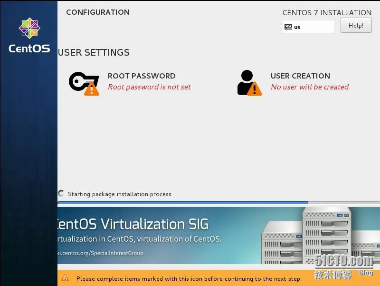Screen dimensions: 380x286
Task: Click the server rack illustration in banner
Action: click(320, 236)
